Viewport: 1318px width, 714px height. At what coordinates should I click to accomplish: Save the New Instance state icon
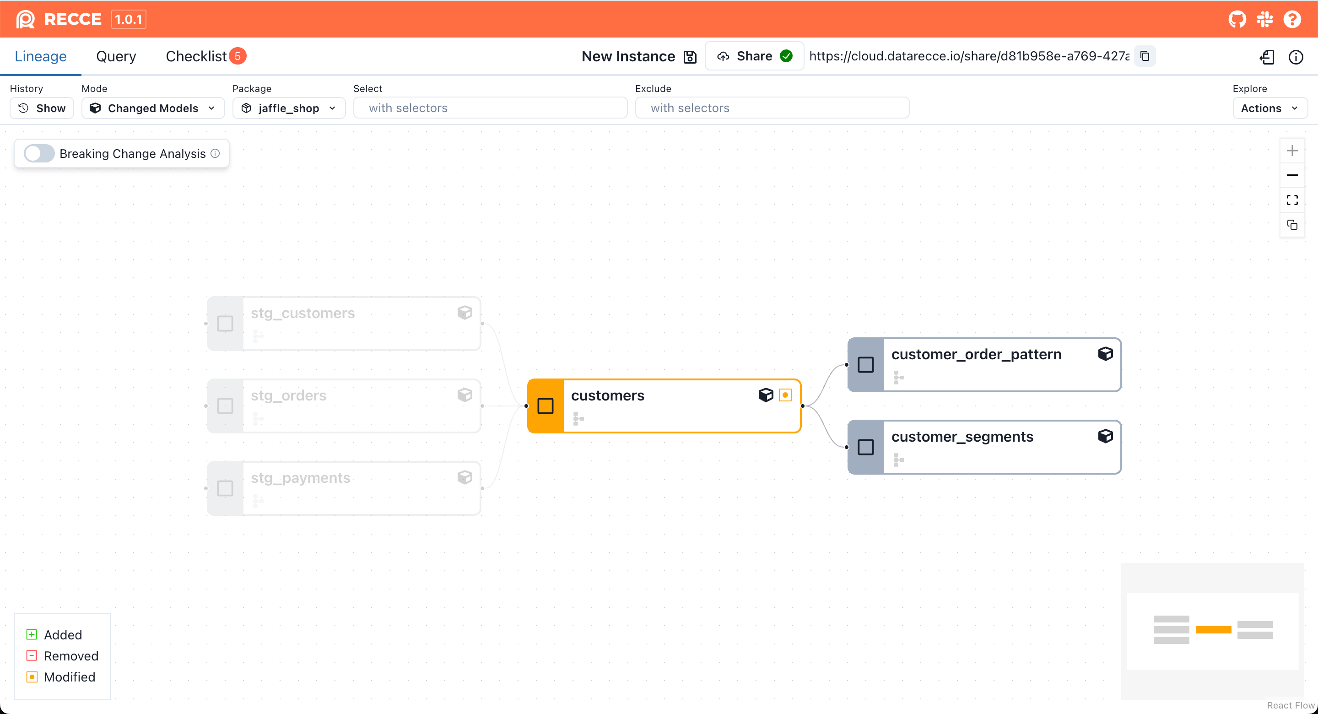tap(690, 57)
